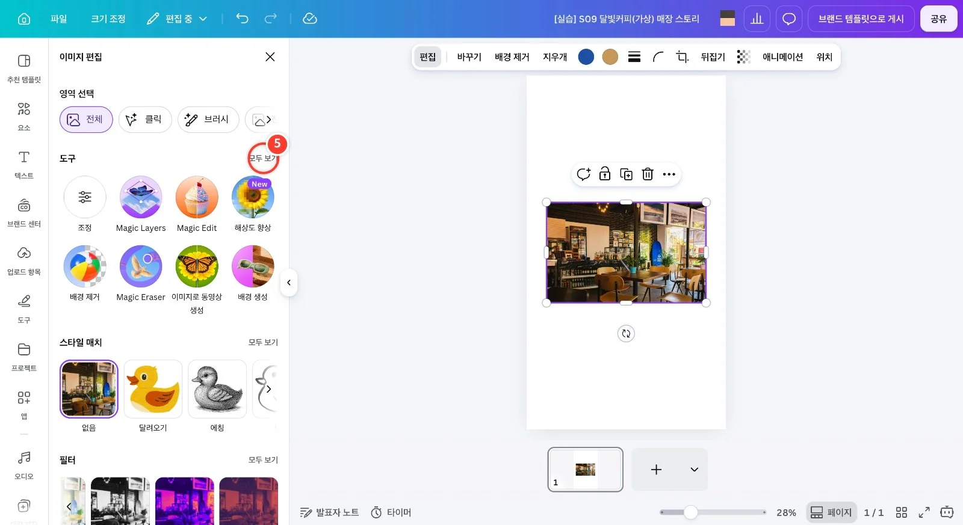Show more area selection options arrow

pyautogui.click(x=268, y=120)
